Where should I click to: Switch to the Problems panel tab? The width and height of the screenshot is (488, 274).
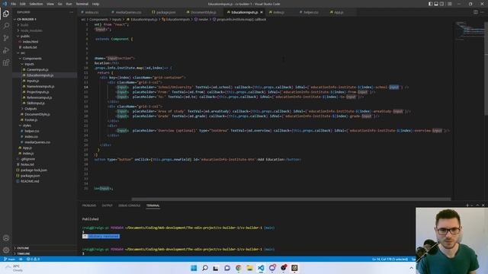tap(89, 205)
